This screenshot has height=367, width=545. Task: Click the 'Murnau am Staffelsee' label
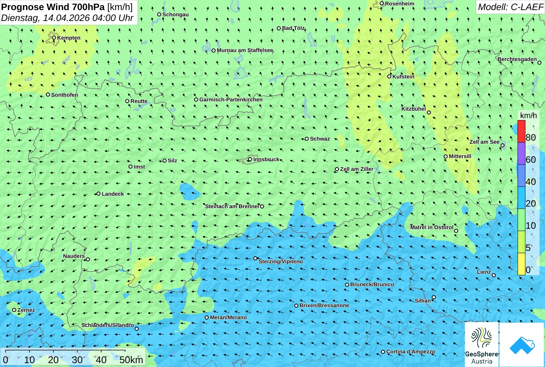(x=245, y=50)
